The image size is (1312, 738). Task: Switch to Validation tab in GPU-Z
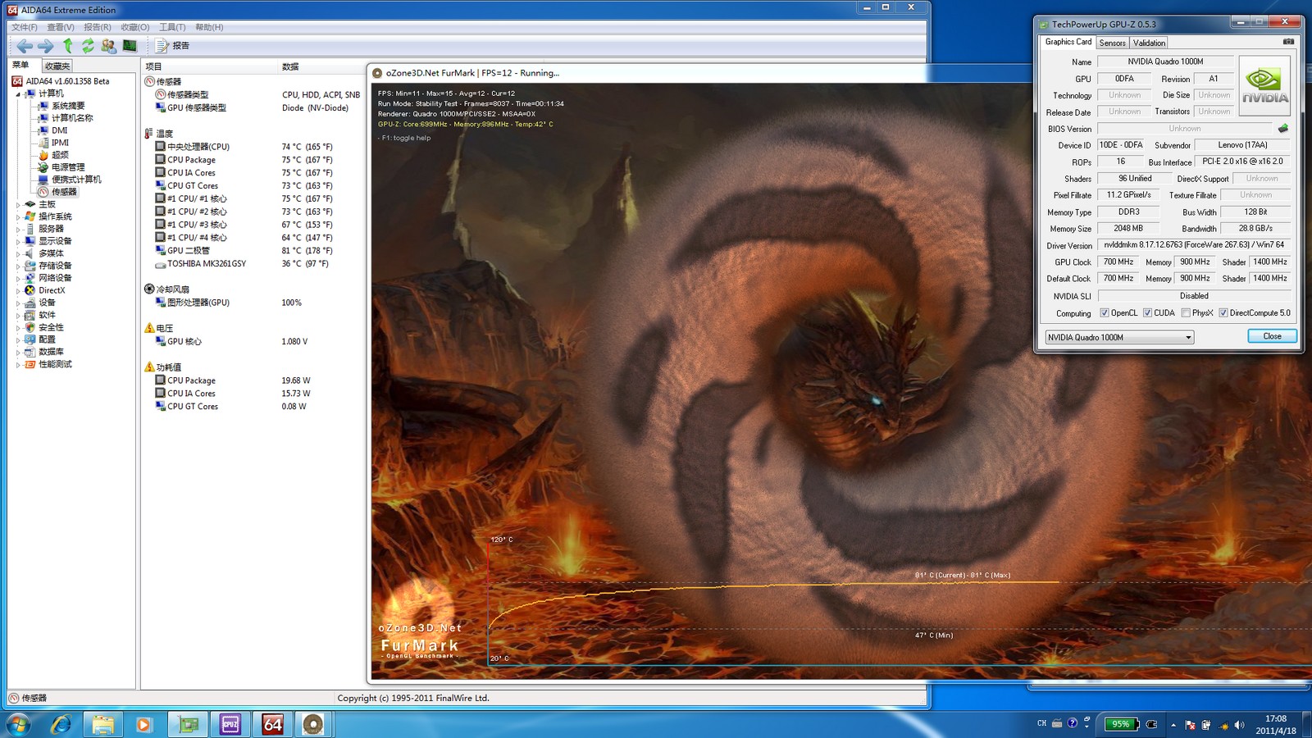1149,43
